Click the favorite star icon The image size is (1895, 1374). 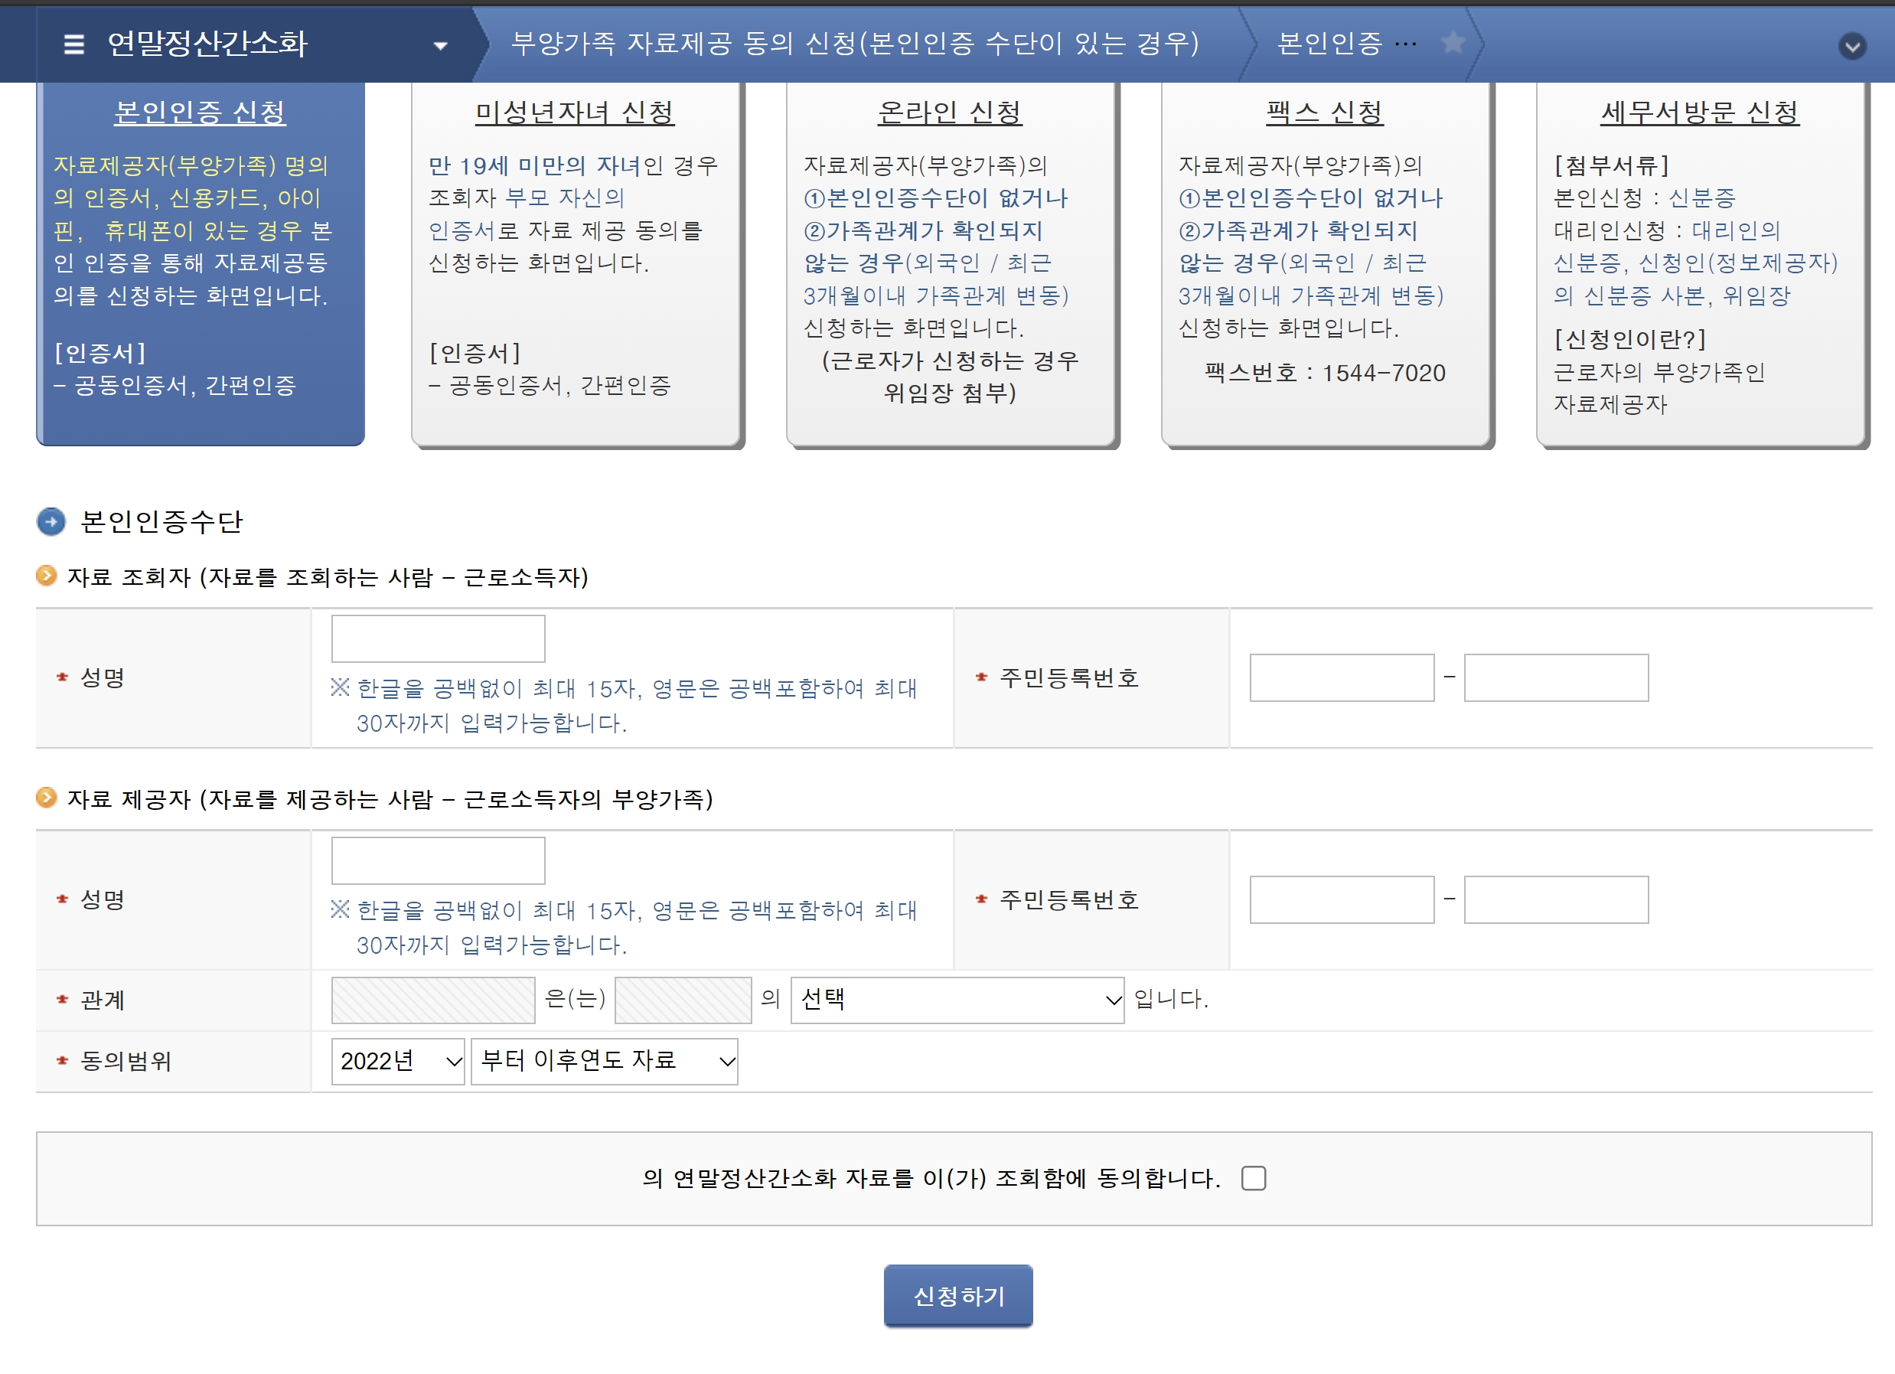coord(1453,42)
